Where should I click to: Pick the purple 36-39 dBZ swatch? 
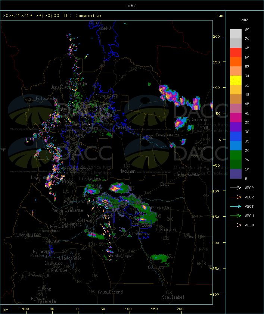click(x=236, y=127)
